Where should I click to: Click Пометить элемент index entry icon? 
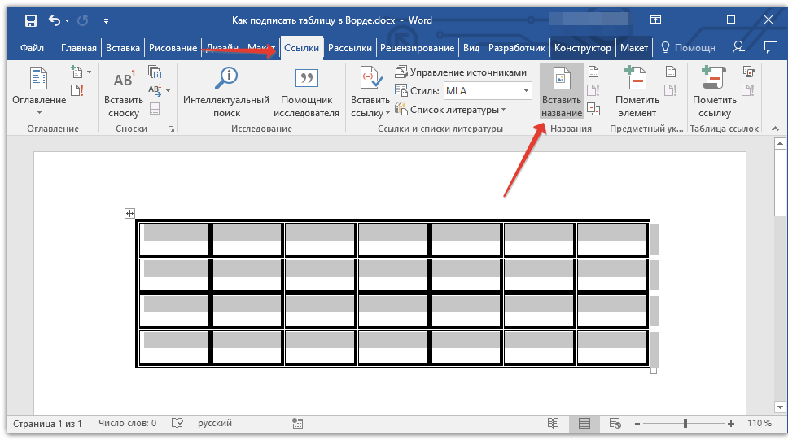[x=637, y=93]
